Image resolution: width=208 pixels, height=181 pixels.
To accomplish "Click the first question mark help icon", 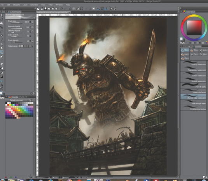I will [x=111, y=9].
